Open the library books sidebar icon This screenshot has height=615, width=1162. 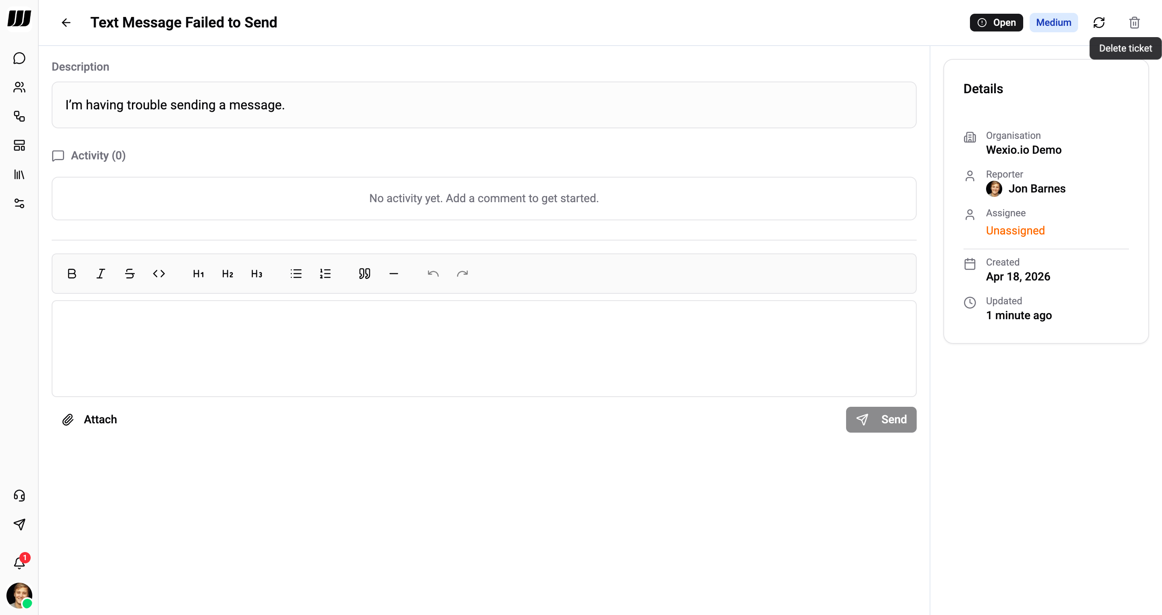[19, 174]
